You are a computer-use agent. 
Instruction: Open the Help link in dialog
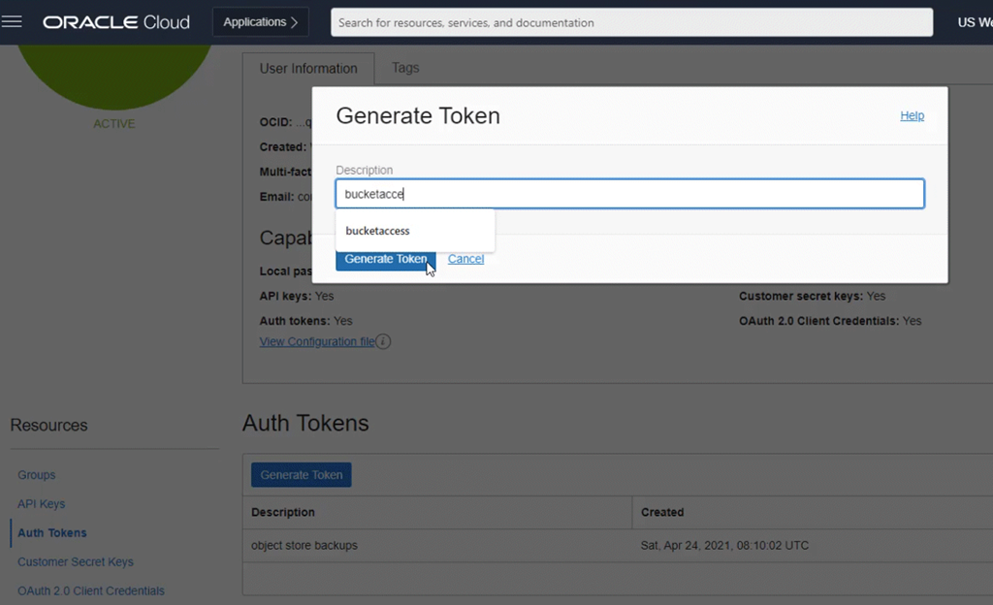(x=912, y=115)
